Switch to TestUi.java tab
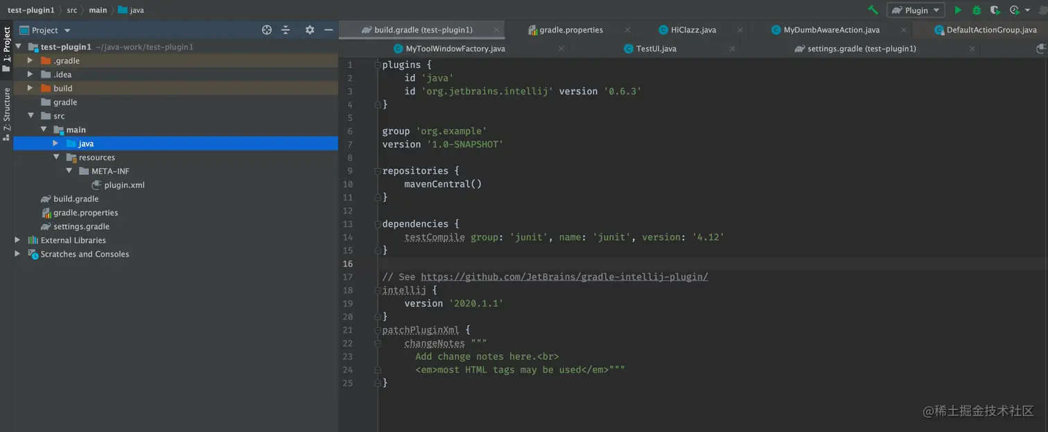This screenshot has height=432, width=1048. 650,49
